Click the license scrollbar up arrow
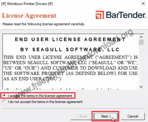This screenshot has width=148, height=122. (141, 37)
